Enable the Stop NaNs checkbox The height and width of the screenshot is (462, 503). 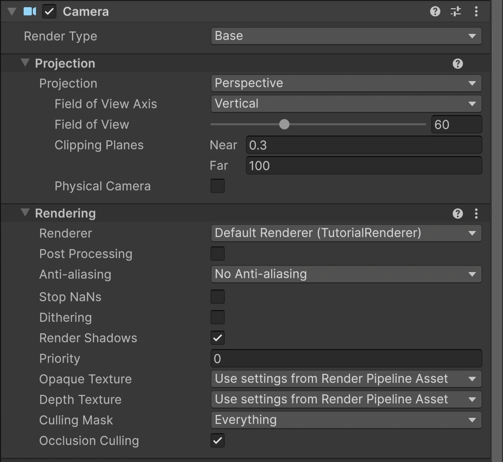pyautogui.click(x=218, y=297)
